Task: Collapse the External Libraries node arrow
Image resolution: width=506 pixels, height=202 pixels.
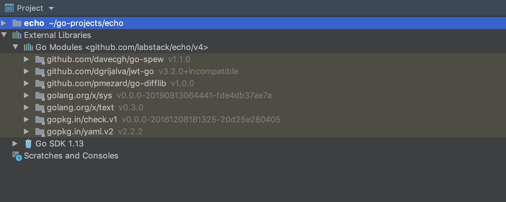Action: tap(4, 35)
